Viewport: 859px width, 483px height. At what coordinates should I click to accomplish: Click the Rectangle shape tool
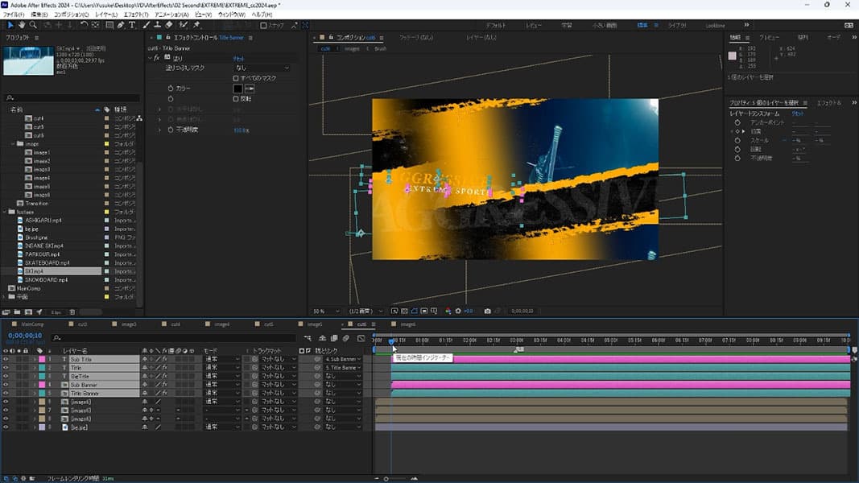click(108, 25)
